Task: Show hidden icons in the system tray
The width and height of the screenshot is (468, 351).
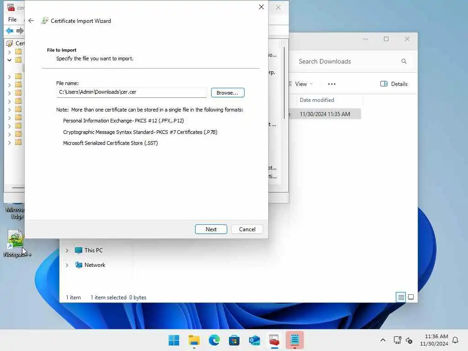Action: click(x=383, y=340)
